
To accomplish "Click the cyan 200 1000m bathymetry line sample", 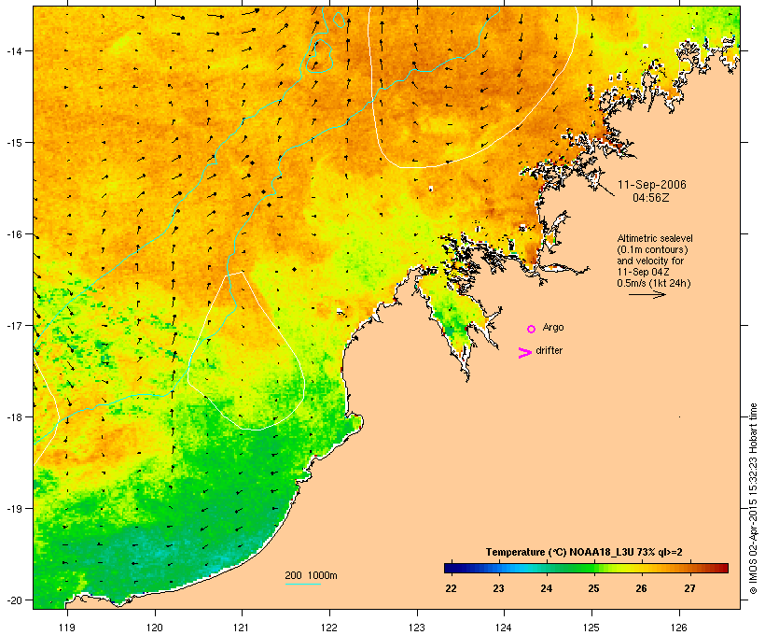I will click(303, 584).
